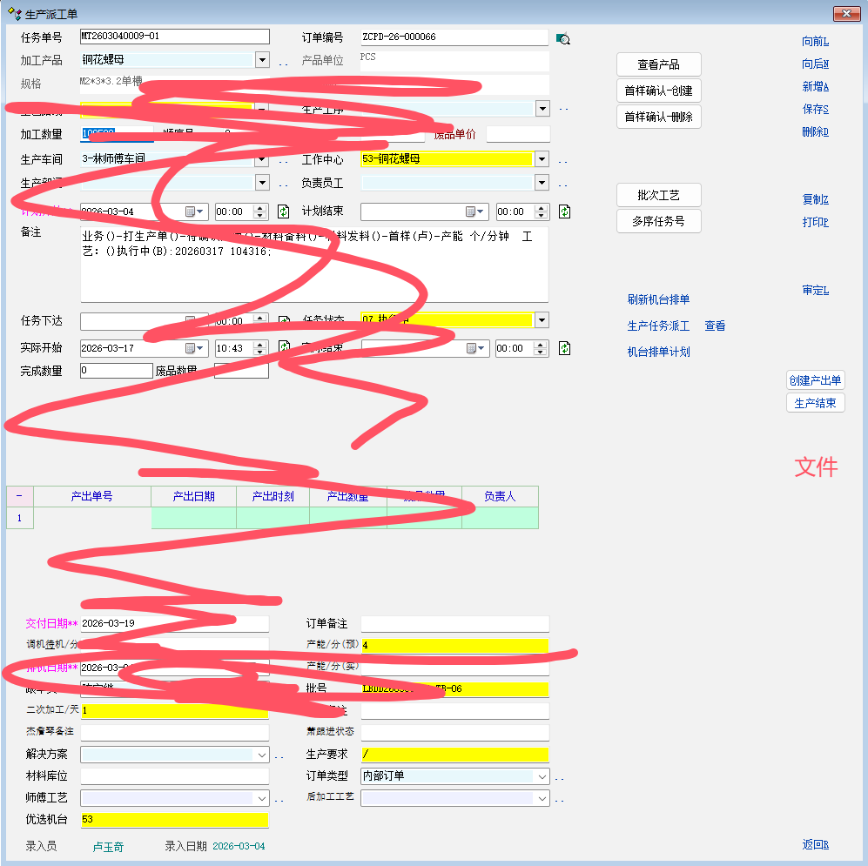Click the search icon beside 订单编号 field
Screen dimensions: 868x866
tap(562, 38)
